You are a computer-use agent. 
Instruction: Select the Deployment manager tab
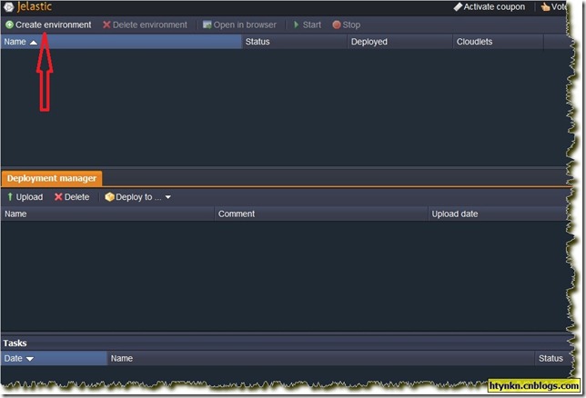[x=52, y=178]
